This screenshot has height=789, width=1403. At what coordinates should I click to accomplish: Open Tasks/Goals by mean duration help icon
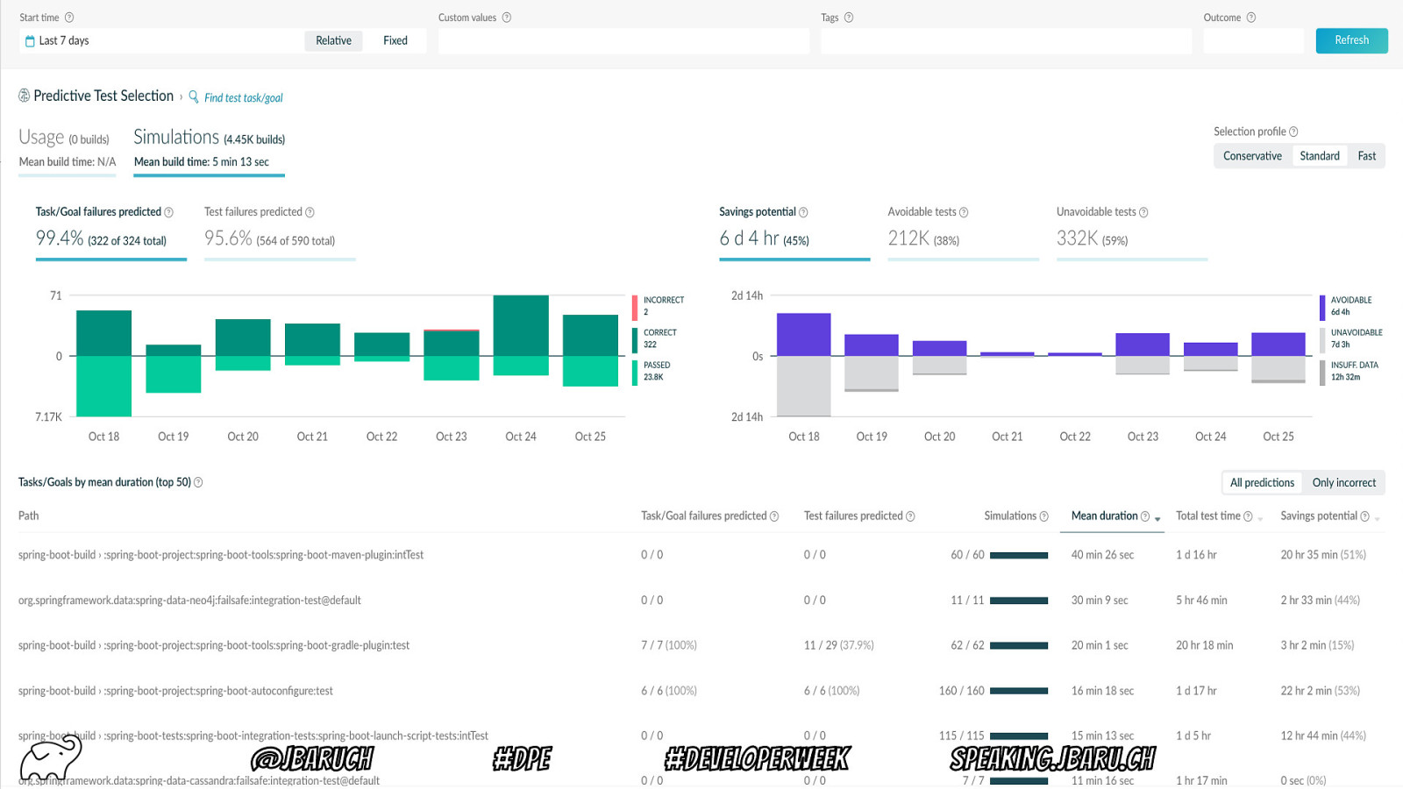[x=198, y=482]
